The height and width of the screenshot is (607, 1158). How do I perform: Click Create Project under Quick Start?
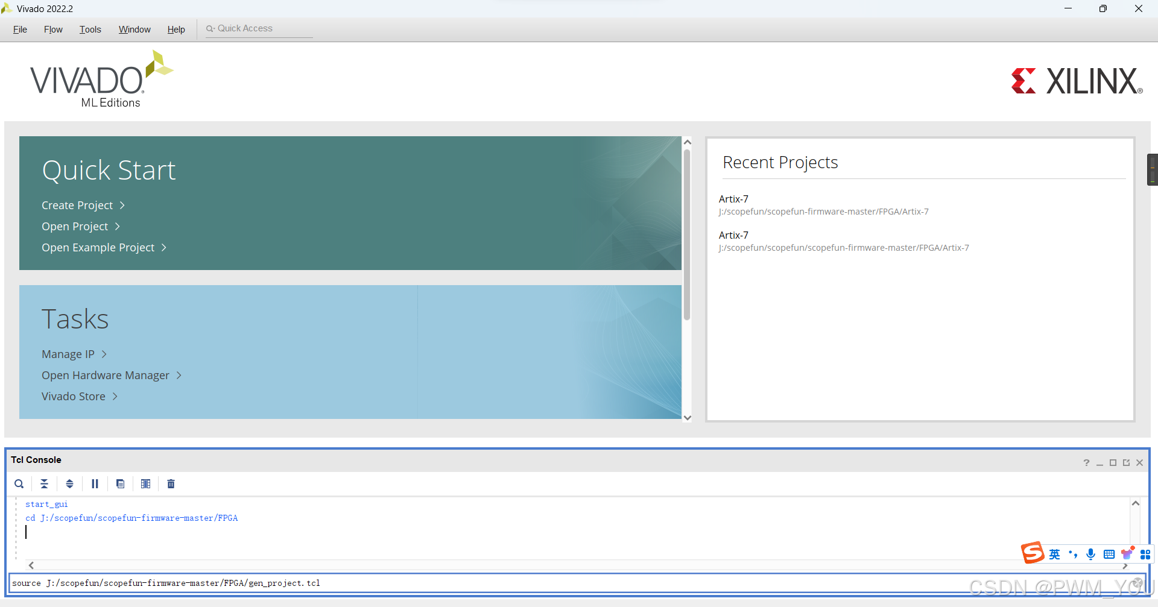(77, 206)
